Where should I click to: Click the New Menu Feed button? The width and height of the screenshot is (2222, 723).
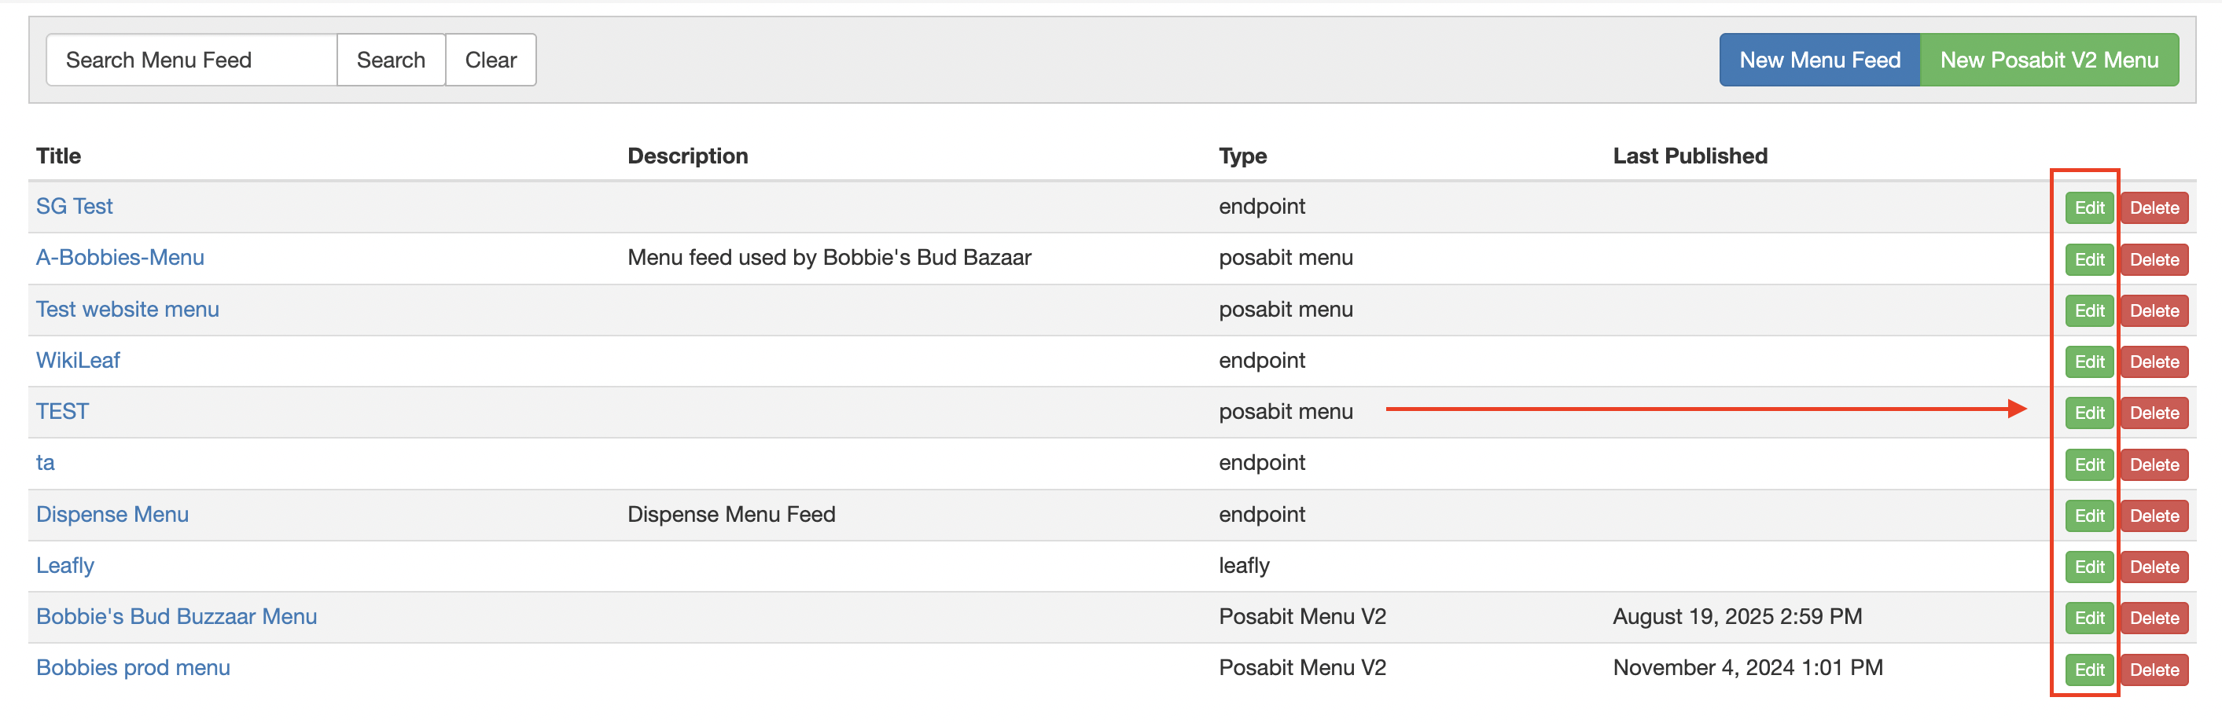point(1819,61)
